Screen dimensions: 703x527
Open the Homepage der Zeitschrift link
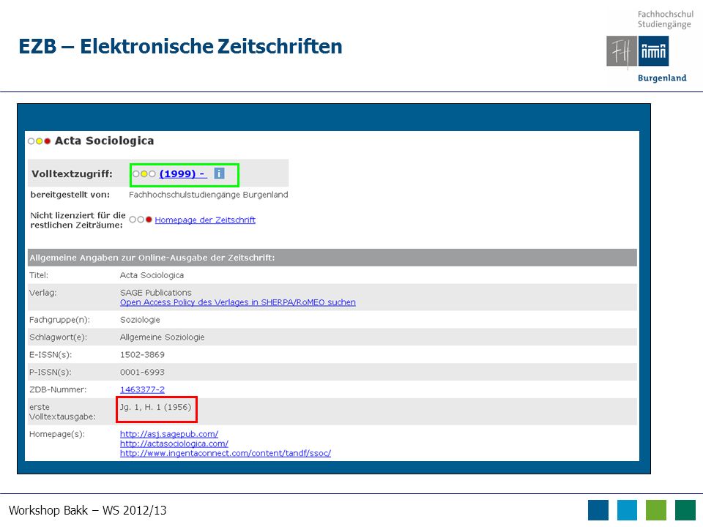(x=205, y=220)
